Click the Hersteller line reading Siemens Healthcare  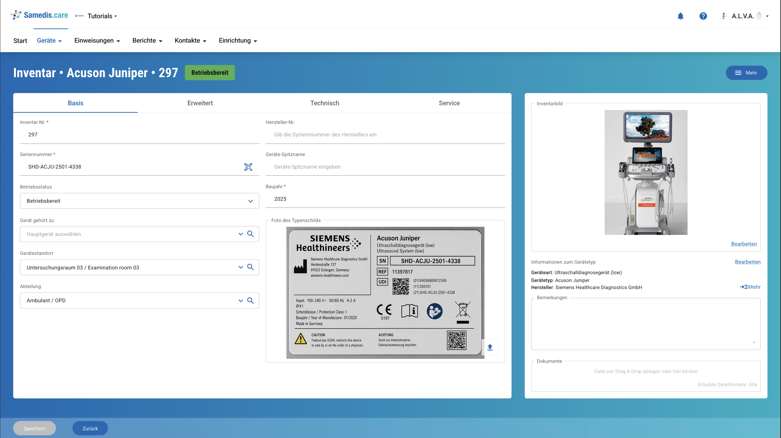coord(586,287)
